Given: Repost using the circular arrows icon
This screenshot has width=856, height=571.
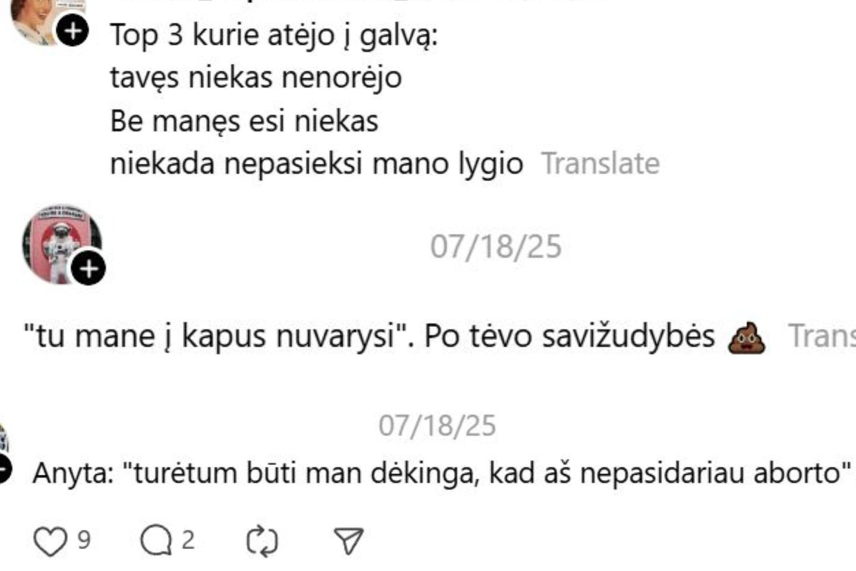Looking at the screenshot, I should [262, 541].
